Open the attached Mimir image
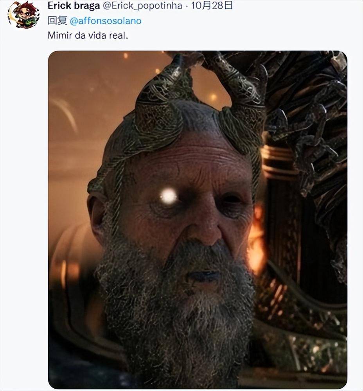This screenshot has height=391, width=363. [198, 220]
